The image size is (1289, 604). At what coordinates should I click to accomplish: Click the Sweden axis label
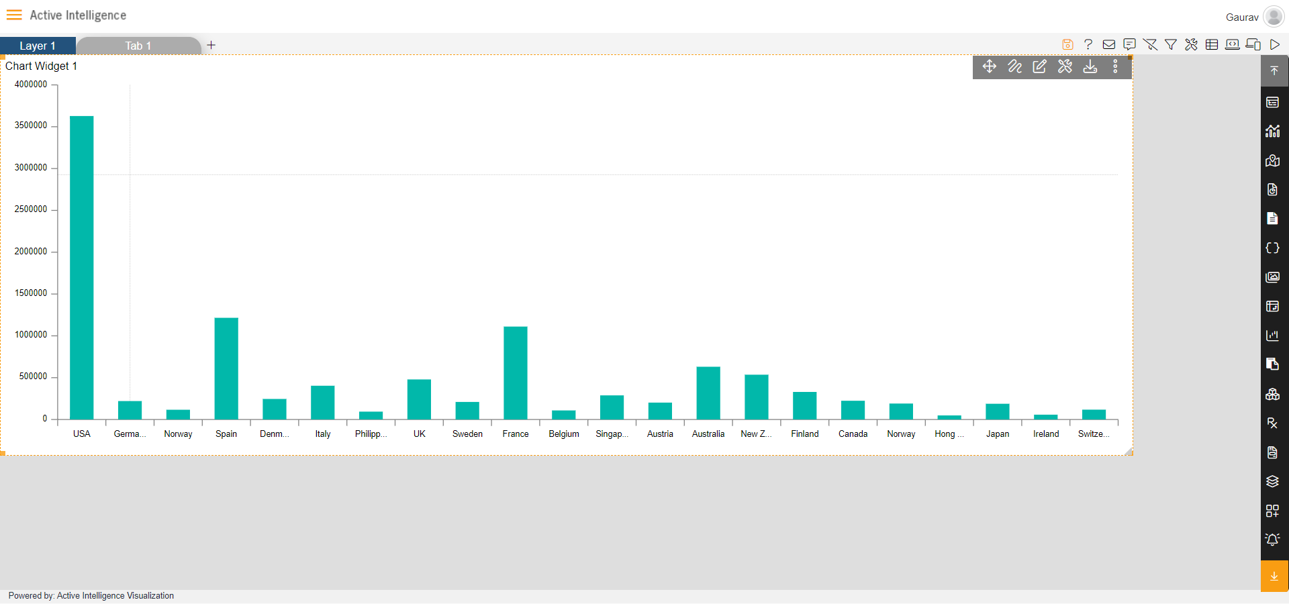(x=467, y=434)
